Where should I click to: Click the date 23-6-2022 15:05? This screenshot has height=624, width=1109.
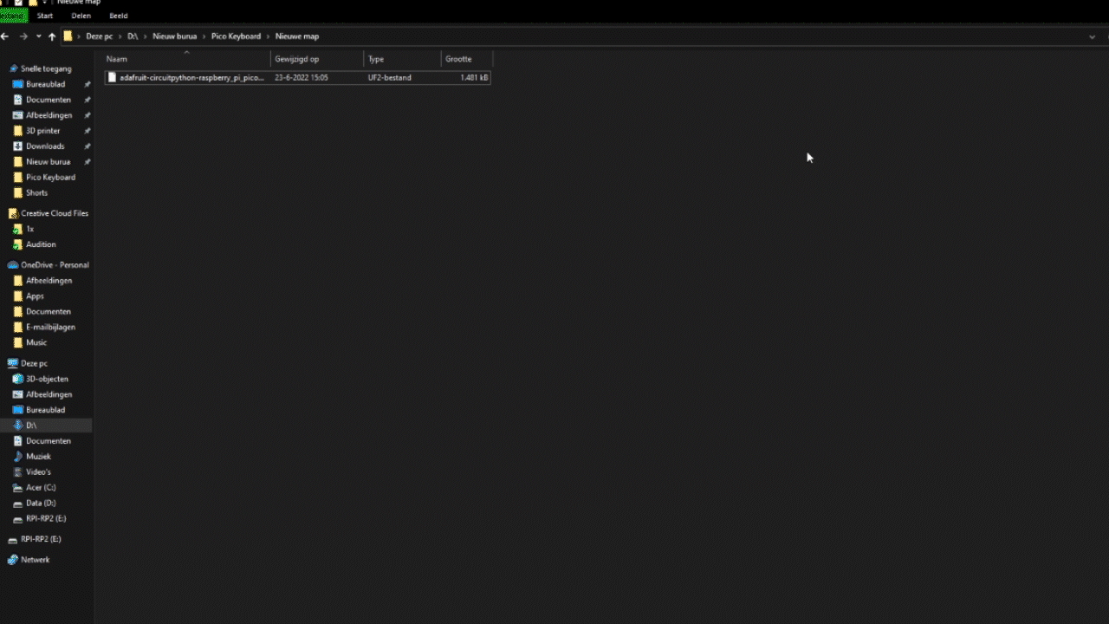click(302, 77)
